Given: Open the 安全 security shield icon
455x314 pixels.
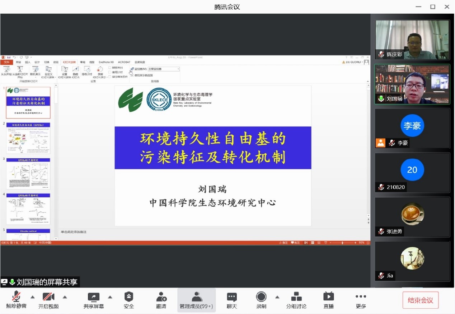Looking at the screenshot, I should [129, 297].
